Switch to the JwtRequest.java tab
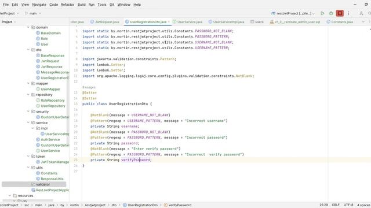This screenshot has width=371, height=208. [104, 22]
